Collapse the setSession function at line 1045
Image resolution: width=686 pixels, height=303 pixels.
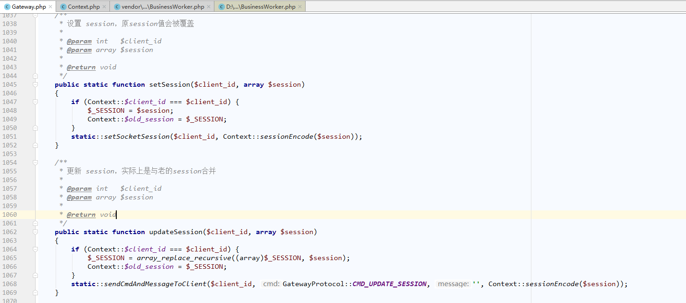(35, 84)
